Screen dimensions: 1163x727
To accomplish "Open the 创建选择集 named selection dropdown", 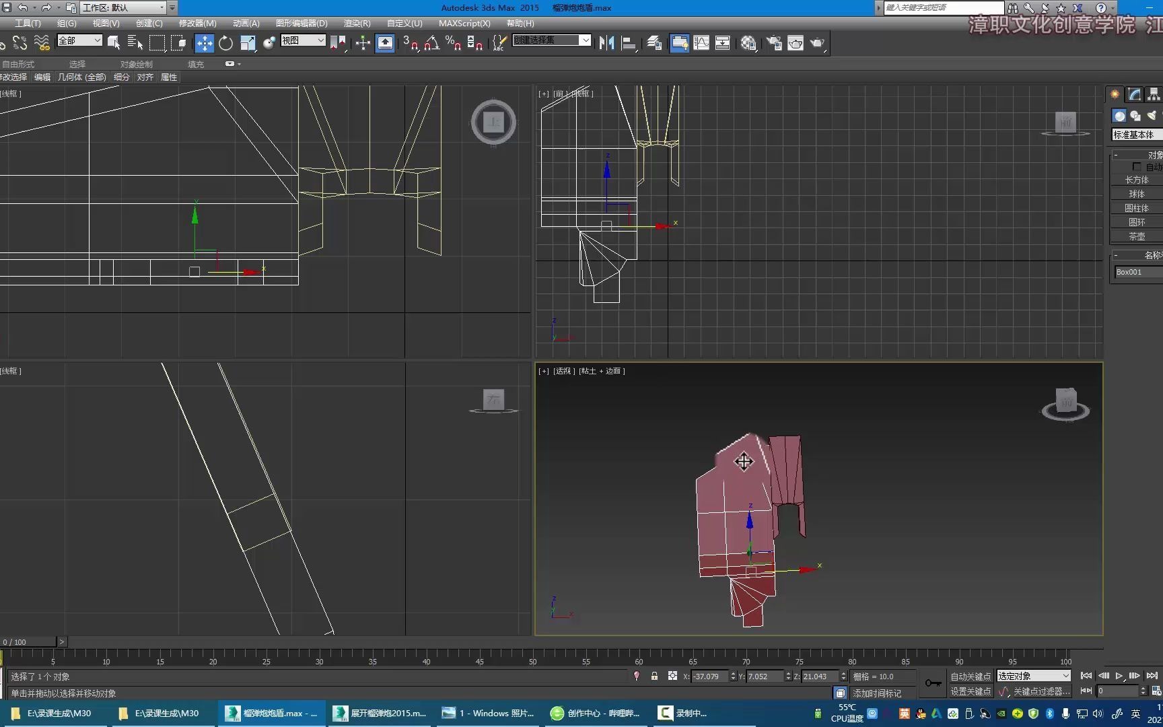I will click(551, 40).
